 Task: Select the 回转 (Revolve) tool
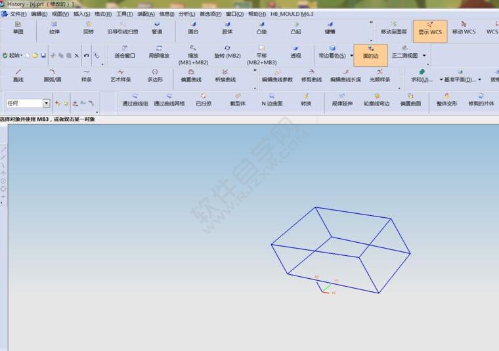pos(89,28)
